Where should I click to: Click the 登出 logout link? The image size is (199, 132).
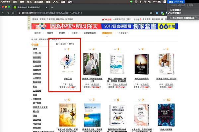click(x=129, y=20)
